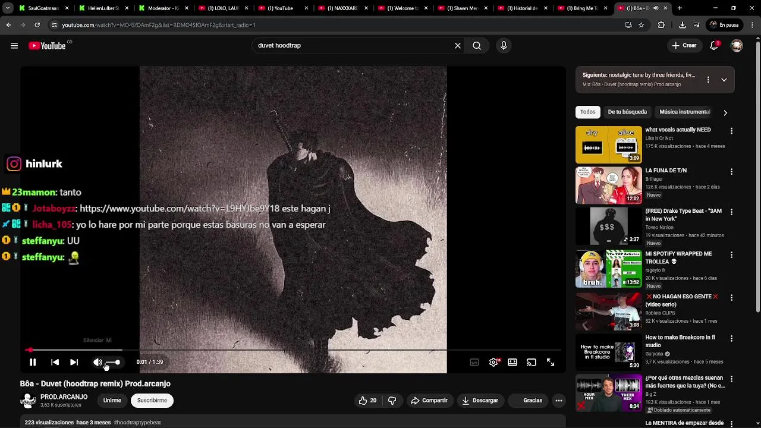This screenshot has width=761, height=428.
Task: Open options for Drake Type Beat video
Action: [x=731, y=212]
